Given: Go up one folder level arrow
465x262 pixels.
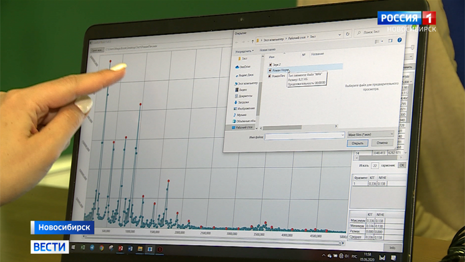Looking at the screenshot, I should (252, 41).
